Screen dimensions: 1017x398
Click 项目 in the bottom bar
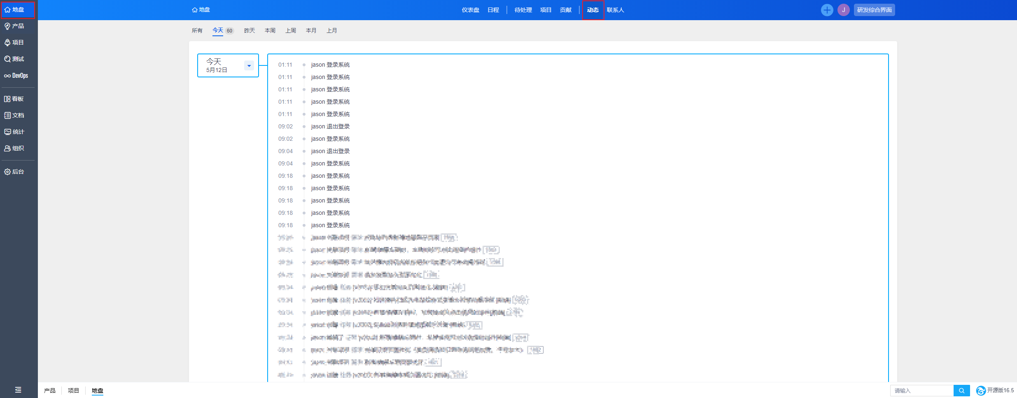73,391
